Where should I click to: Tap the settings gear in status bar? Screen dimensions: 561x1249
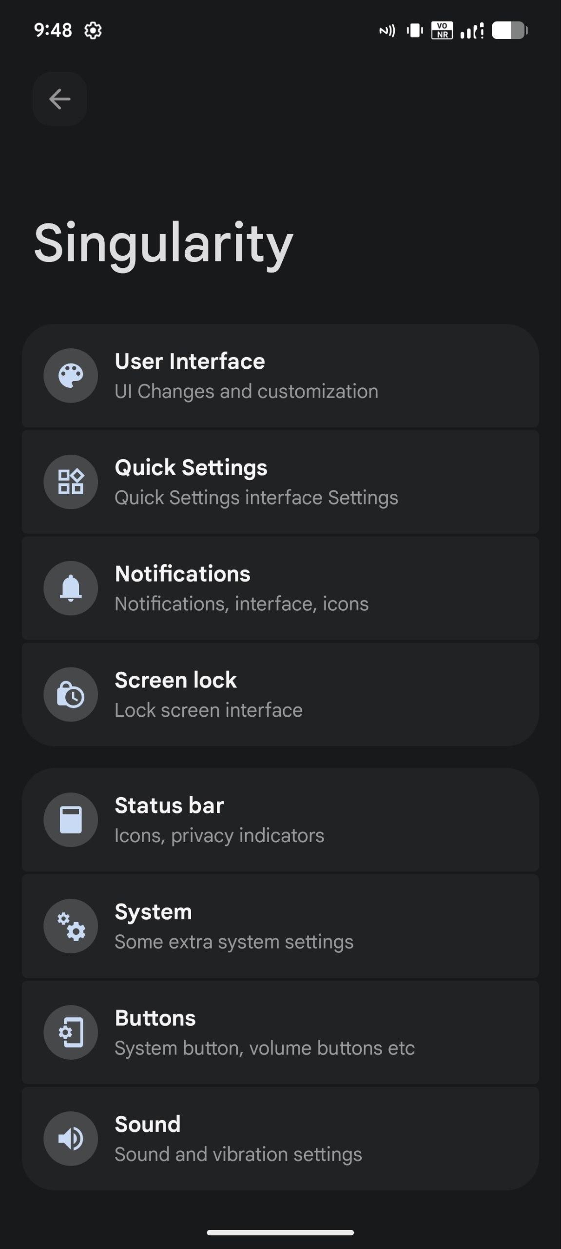[93, 31]
